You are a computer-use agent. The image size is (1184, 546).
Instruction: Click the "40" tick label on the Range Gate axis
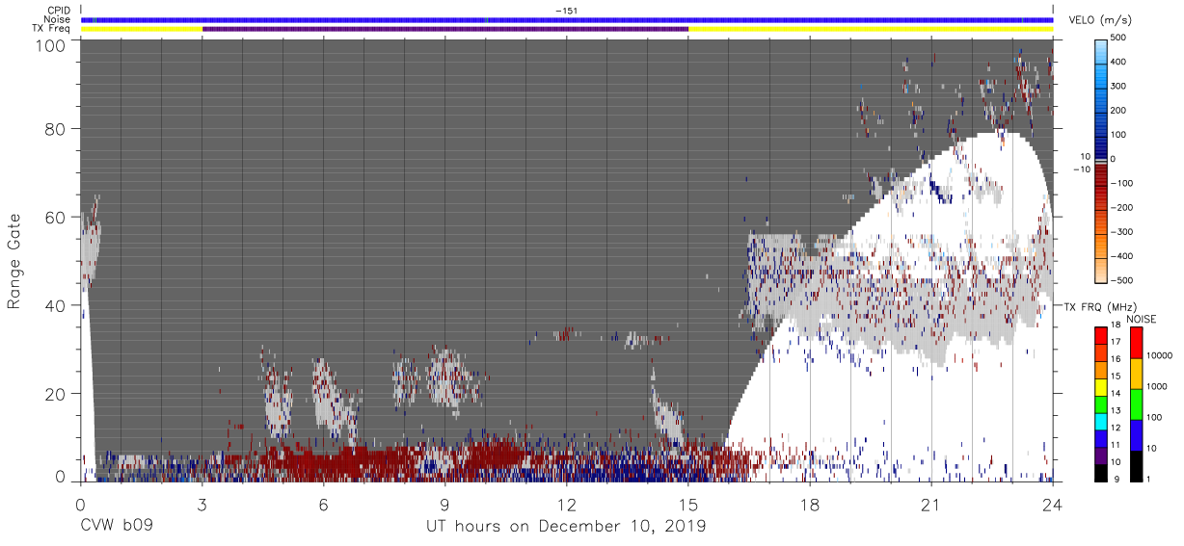(x=56, y=305)
